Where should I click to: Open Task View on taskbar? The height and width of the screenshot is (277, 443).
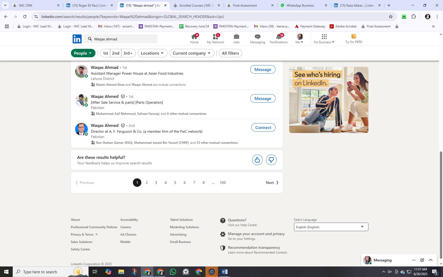coord(95,272)
